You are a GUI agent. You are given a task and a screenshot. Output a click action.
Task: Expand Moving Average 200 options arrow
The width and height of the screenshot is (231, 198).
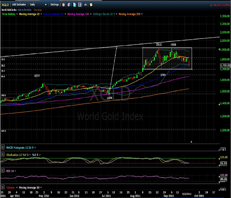[x=142, y=14]
